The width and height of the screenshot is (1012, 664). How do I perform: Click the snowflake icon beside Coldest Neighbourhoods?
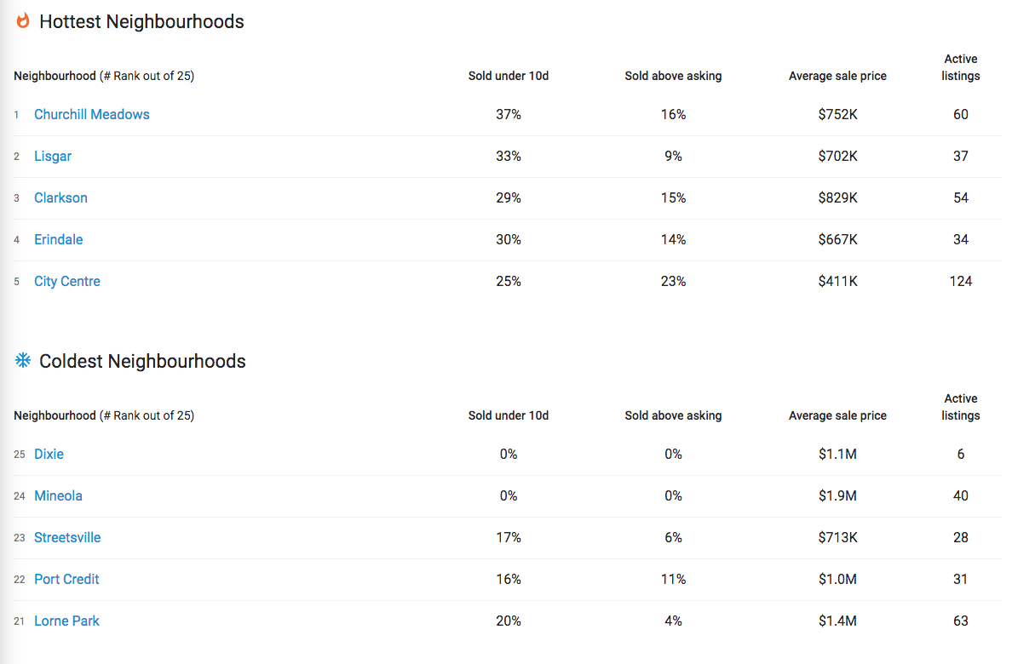pos(23,360)
